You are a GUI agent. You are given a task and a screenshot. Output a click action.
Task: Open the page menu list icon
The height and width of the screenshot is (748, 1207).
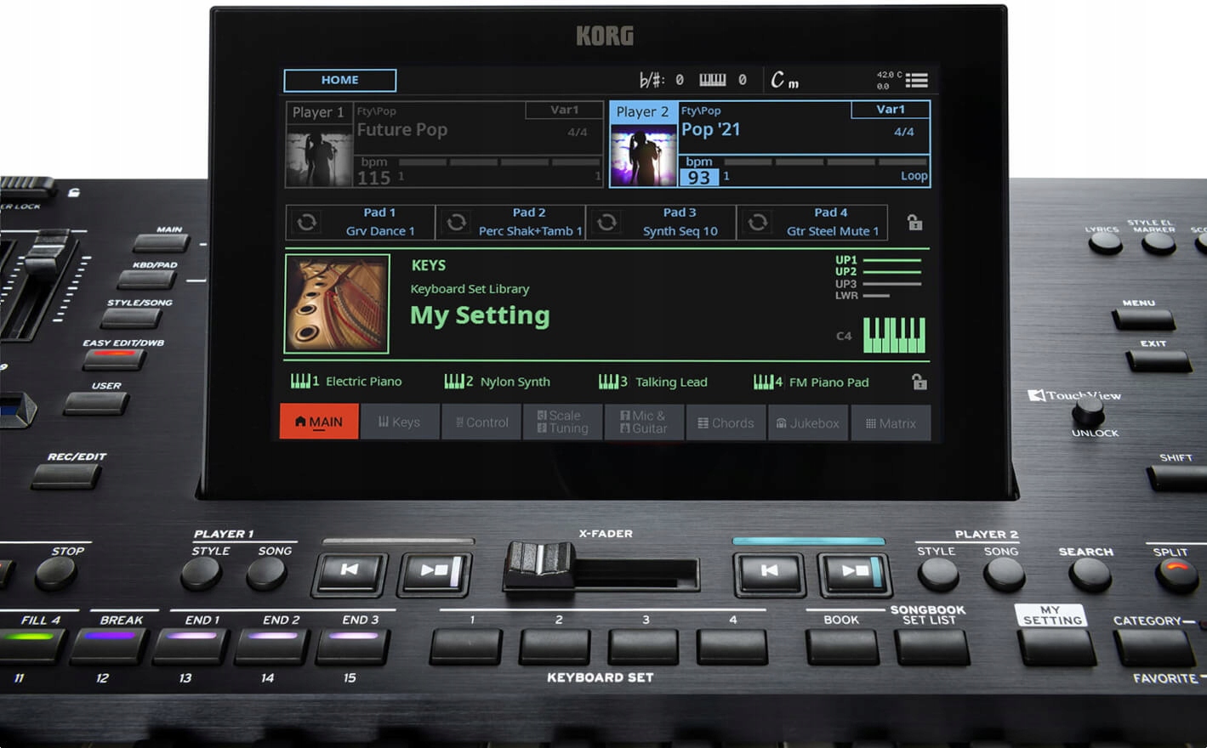(x=916, y=80)
